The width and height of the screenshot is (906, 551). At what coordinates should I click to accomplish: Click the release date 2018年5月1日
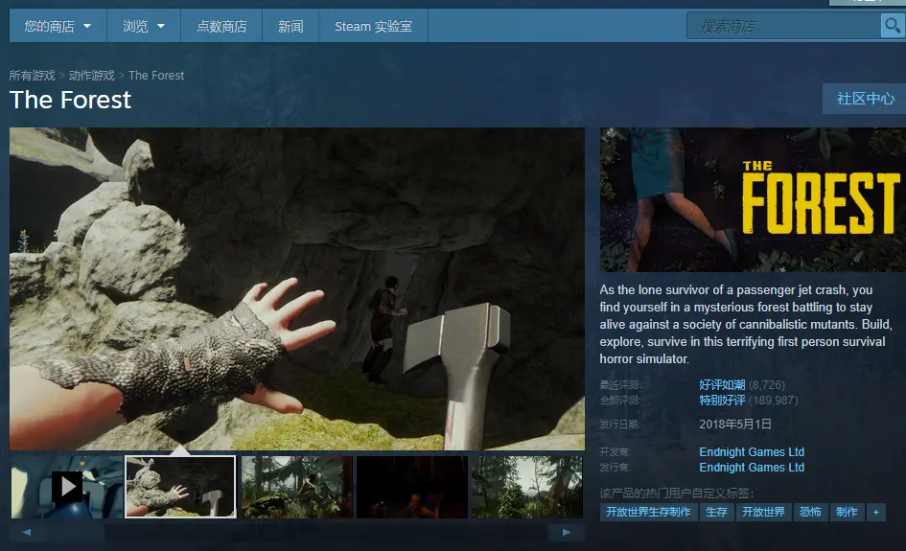coord(735,424)
